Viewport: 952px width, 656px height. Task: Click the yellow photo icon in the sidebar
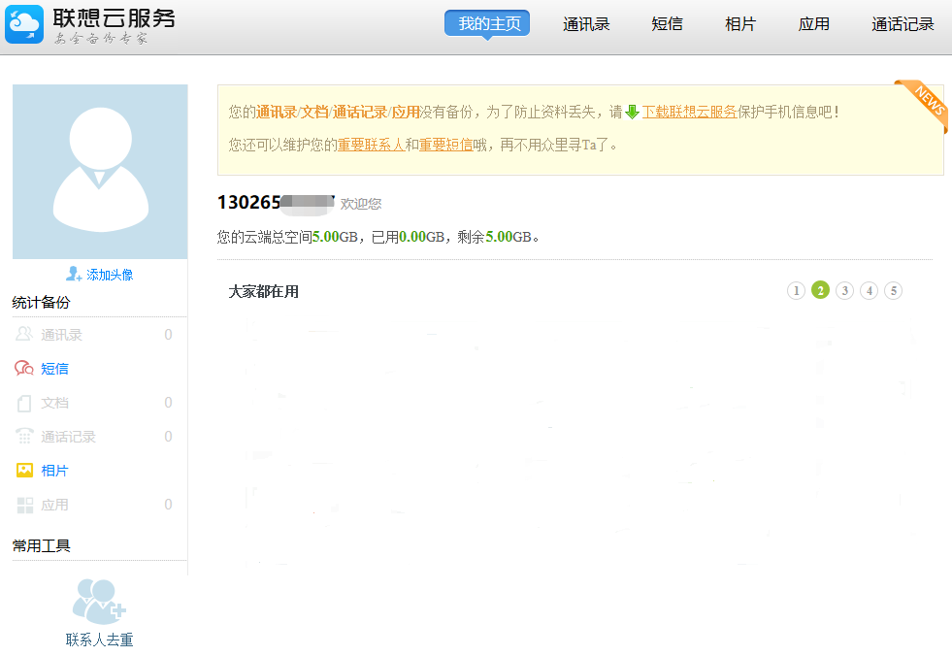[x=24, y=470]
